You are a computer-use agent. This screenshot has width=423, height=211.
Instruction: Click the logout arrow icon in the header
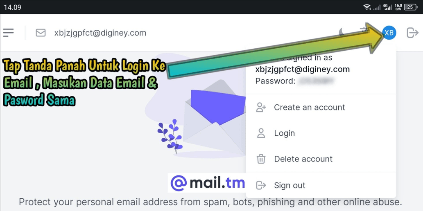pyautogui.click(x=412, y=33)
